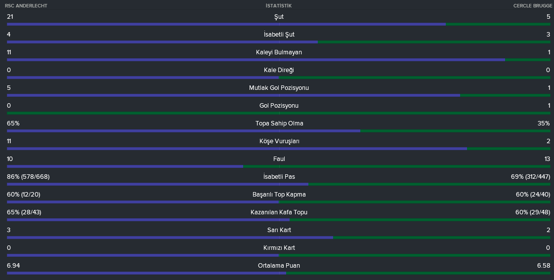
Task: Click the Gol Pozisyonu green bar
Action: [278, 113]
